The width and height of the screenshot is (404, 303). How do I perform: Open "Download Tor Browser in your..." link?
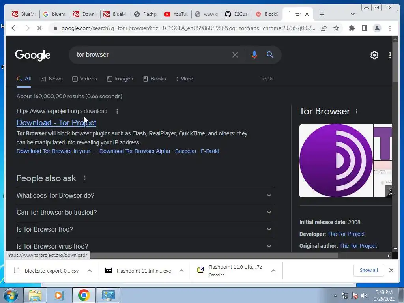tap(55, 151)
